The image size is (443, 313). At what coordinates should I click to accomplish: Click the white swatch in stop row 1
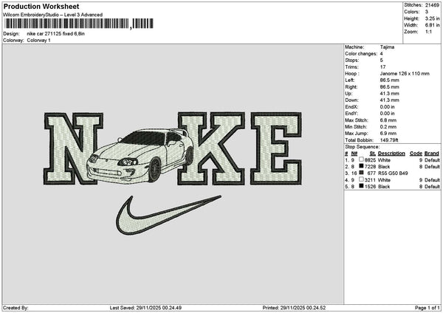pos(361,159)
